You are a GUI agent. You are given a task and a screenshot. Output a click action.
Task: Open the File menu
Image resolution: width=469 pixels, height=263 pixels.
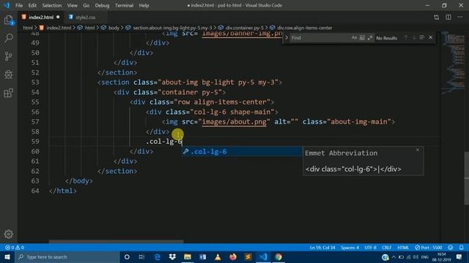[x=19, y=5]
